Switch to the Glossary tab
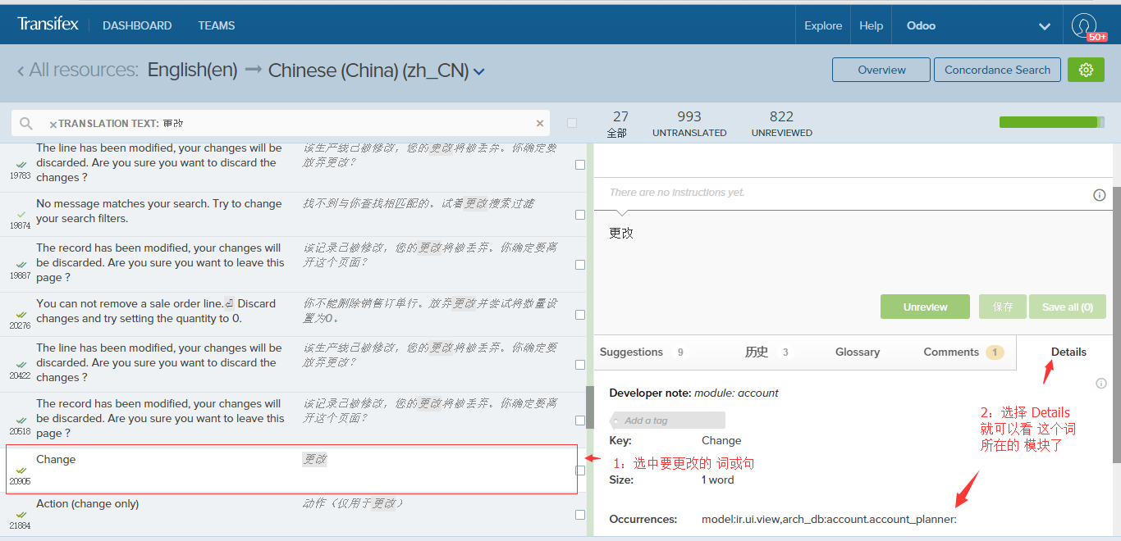Image resolution: width=1121 pixels, height=541 pixels. coord(857,352)
